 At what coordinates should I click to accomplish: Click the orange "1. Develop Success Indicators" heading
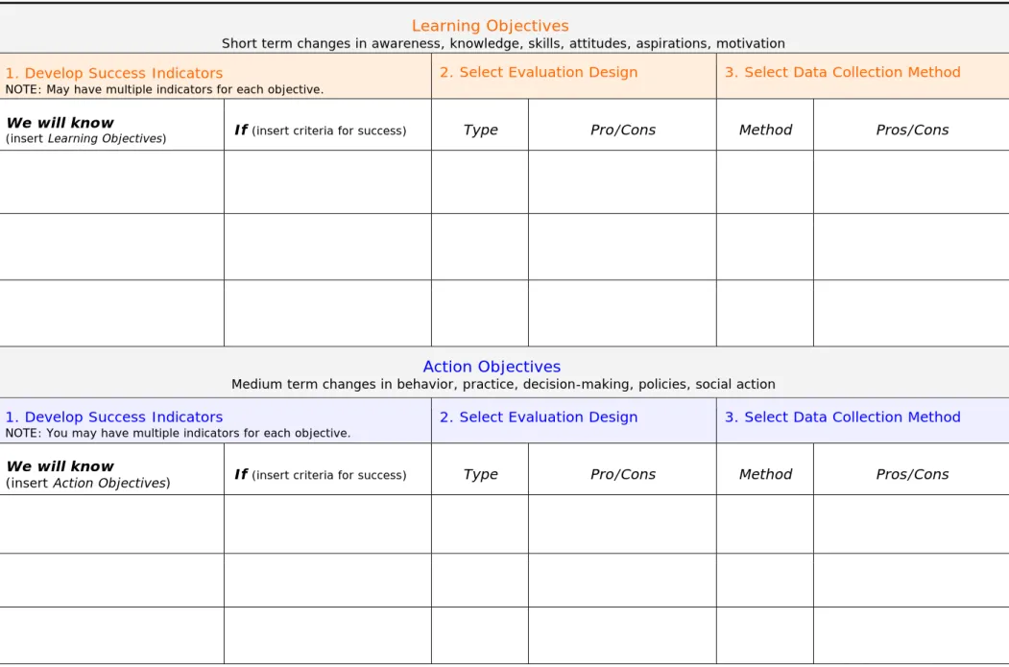(114, 73)
